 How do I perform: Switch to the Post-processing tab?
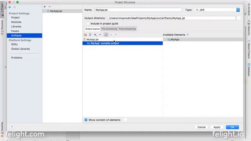(x=127, y=29)
